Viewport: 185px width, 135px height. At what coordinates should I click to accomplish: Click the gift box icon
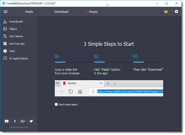click(x=5, y=44)
